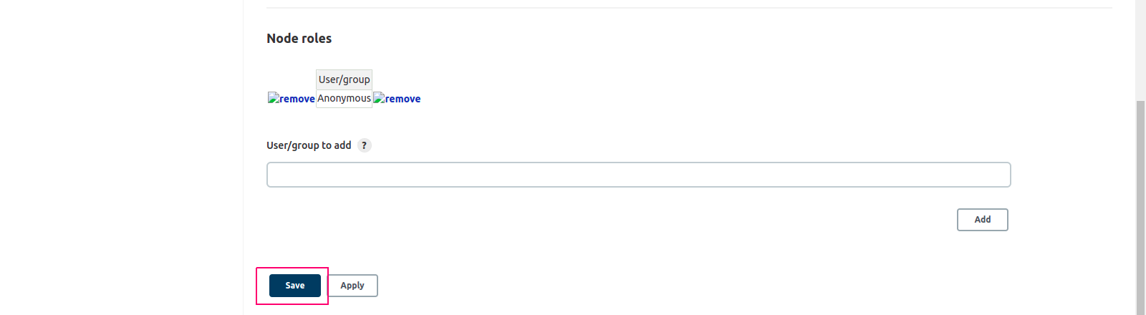
Task: Click the User/group column header
Action: 345,79
